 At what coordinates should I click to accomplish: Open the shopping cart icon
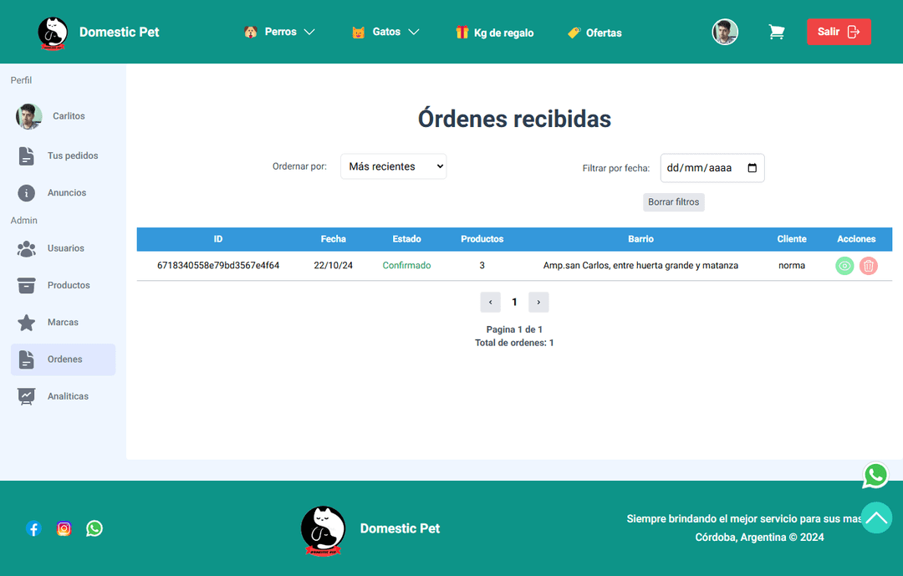coord(777,33)
